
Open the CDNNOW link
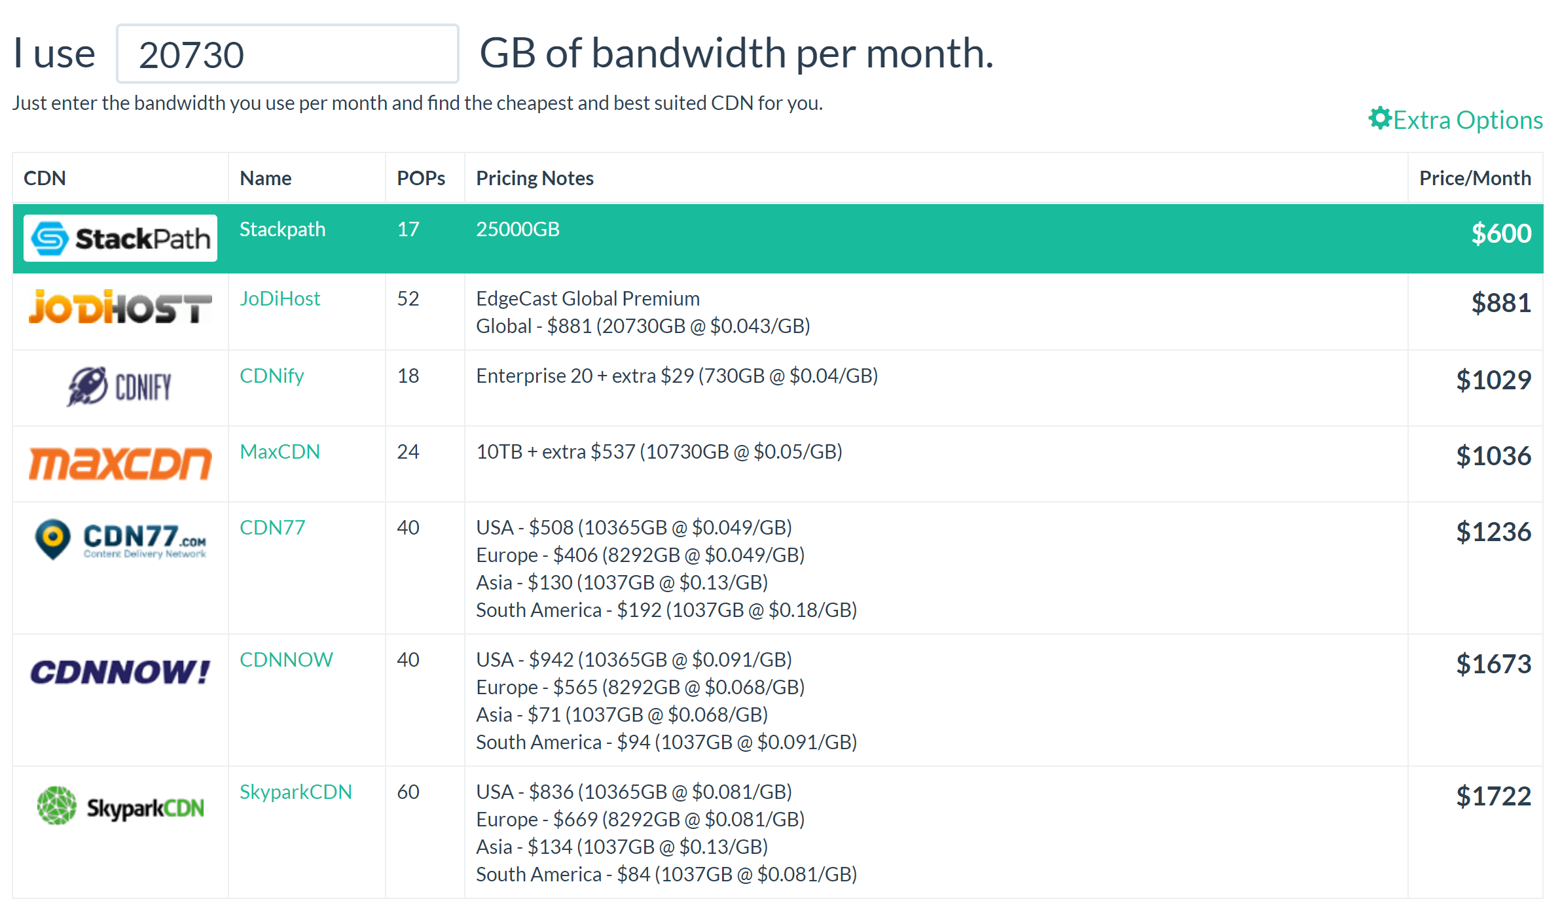pyautogui.click(x=286, y=660)
